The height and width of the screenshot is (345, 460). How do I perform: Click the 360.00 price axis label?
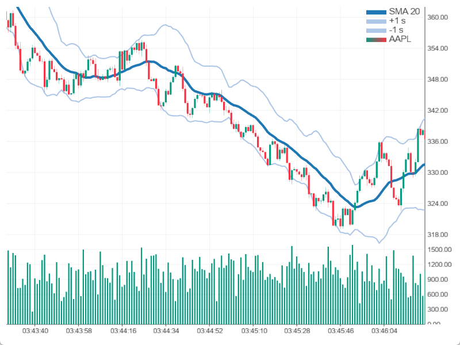coord(438,17)
